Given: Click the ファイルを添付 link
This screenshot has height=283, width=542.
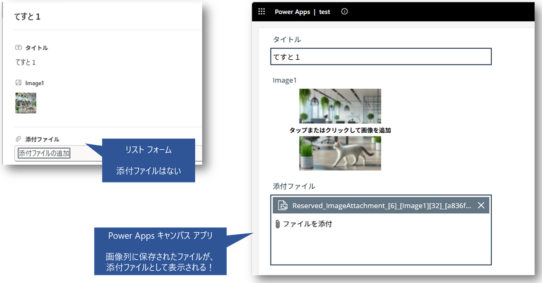Looking at the screenshot, I should [307, 224].
